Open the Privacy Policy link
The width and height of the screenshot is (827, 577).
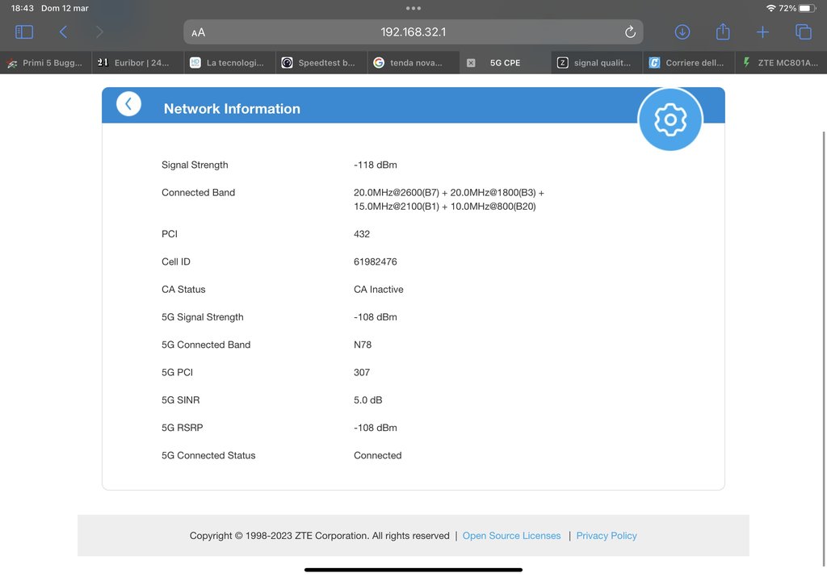(x=607, y=536)
